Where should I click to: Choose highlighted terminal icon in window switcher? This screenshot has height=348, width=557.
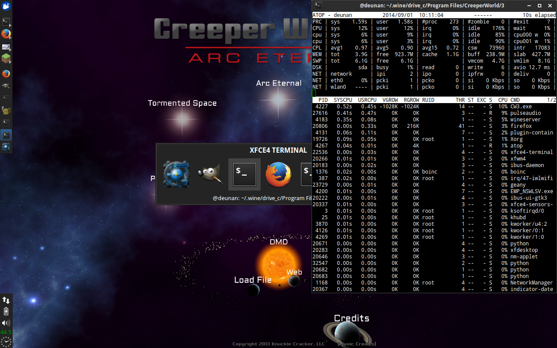point(244,174)
